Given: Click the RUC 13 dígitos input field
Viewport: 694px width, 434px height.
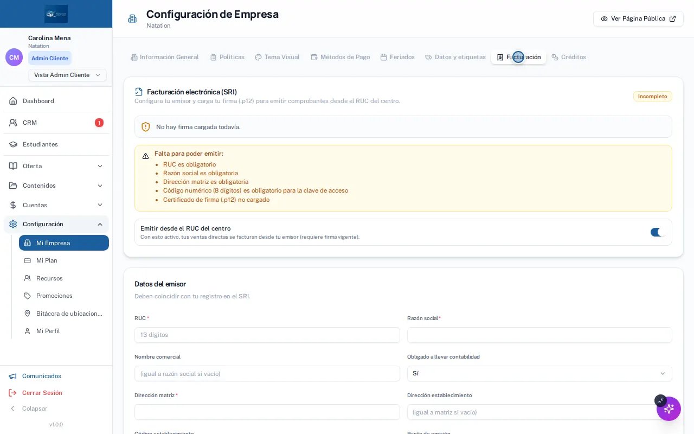Looking at the screenshot, I should tap(267, 335).
